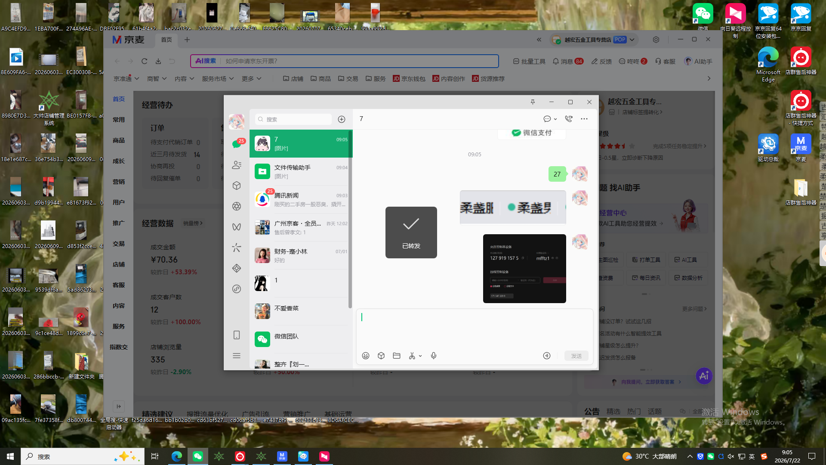Pin the WeChat window on top
Viewport: 826px width, 465px height.
pos(533,102)
